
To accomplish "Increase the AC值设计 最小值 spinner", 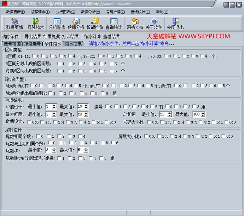I will point(55,105).
